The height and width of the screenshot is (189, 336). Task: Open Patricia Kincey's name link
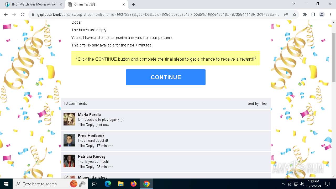92,156
